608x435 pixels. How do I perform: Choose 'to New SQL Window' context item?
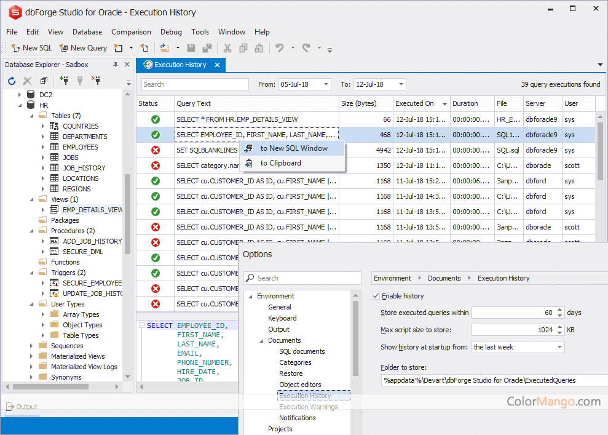click(293, 148)
